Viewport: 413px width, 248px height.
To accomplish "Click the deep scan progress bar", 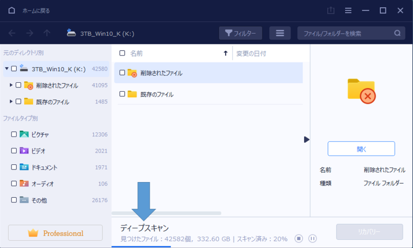I will 141,245.
